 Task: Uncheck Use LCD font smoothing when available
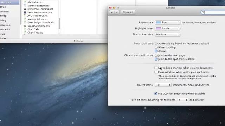[x=156, y=94]
